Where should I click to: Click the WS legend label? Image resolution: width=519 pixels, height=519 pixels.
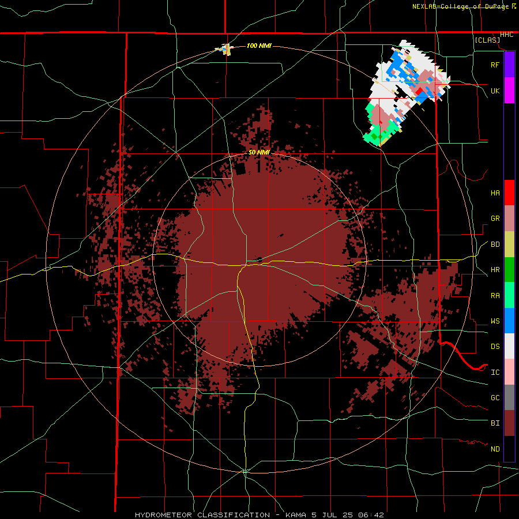pos(495,321)
